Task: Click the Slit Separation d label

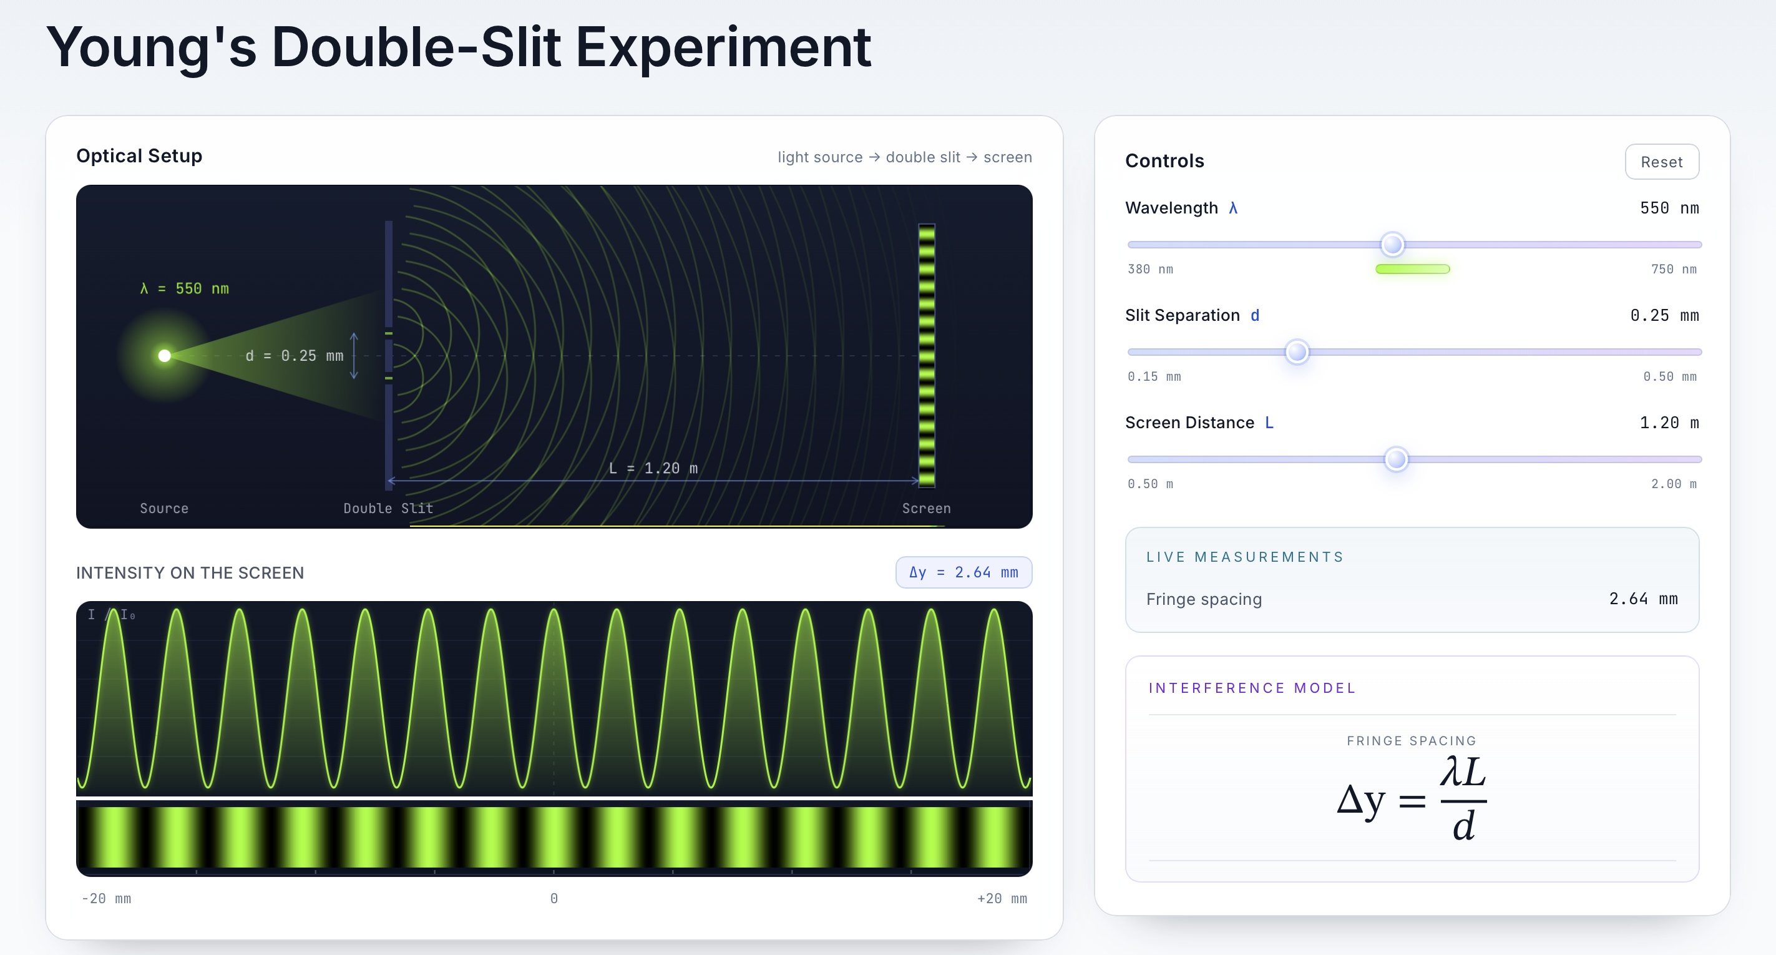Action: click(1193, 315)
